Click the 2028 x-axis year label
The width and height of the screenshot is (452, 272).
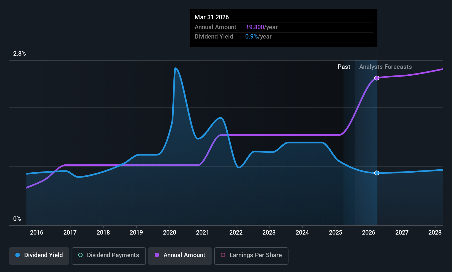435,232
